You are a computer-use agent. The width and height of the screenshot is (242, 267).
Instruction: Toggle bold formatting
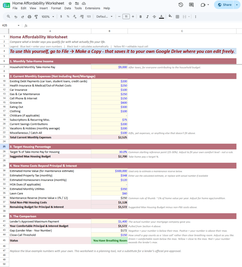pyautogui.click(x=141, y=17)
